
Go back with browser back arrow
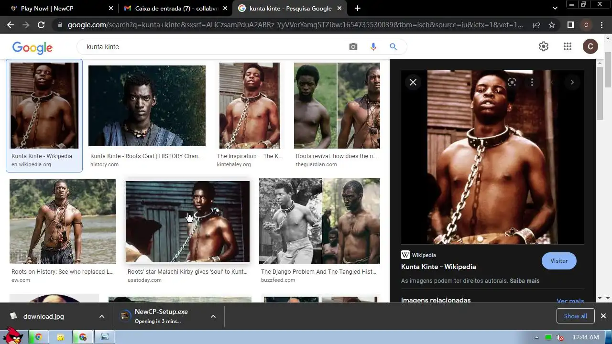[x=11, y=25]
